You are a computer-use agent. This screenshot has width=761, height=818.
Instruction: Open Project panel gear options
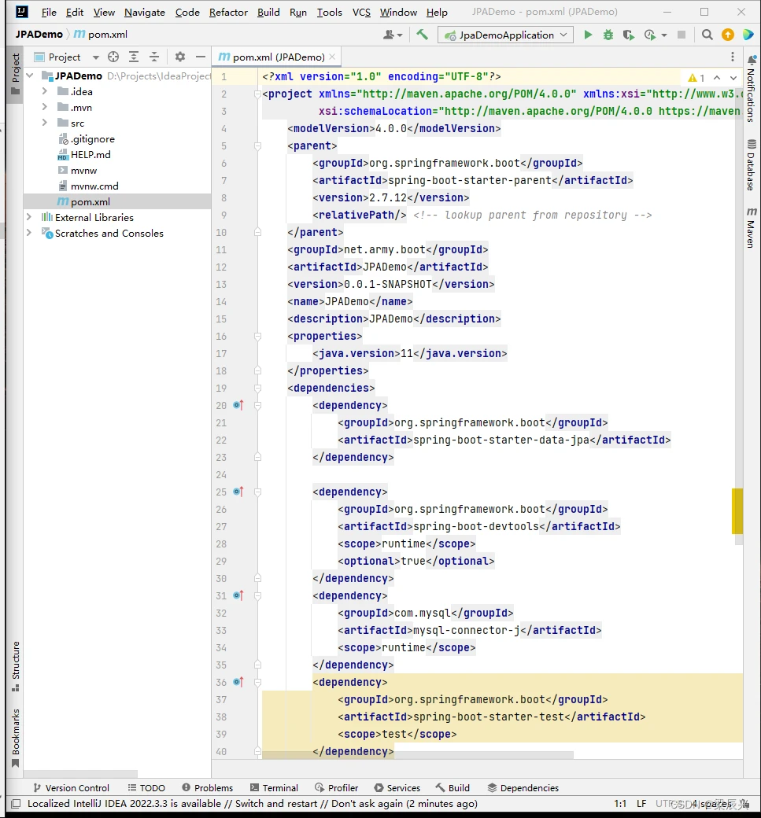click(x=180, y=57)
